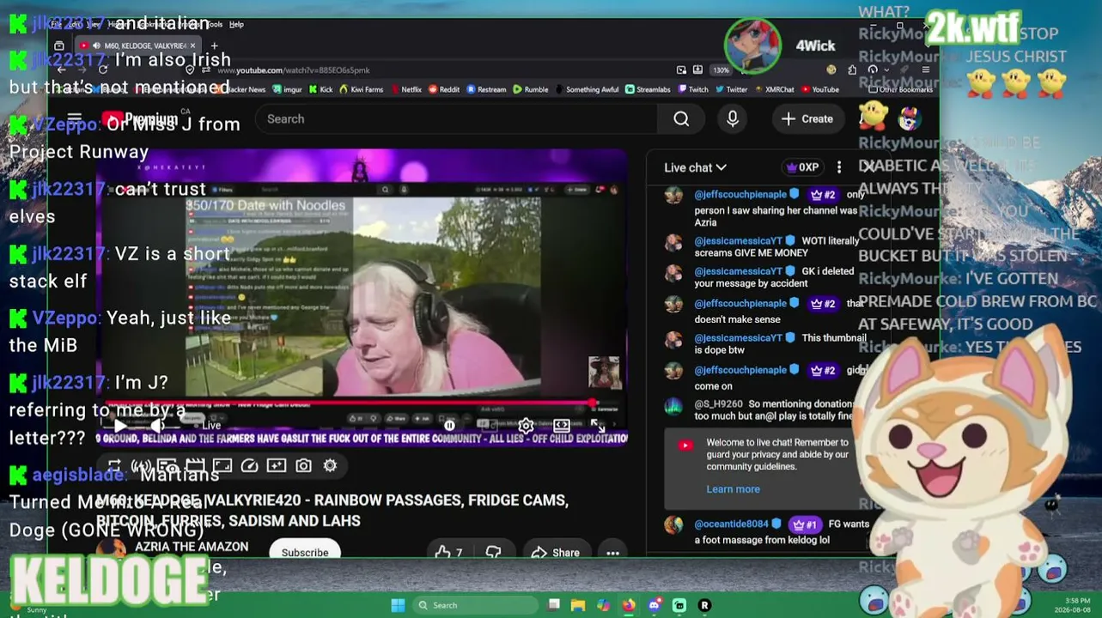This screenshot has width=1102, height=618.
Task: Open the Kick bookmark
Action: click(x=320, y=89)
